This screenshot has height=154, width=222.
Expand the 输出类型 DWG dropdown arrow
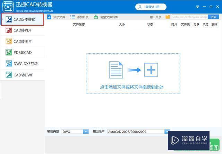[86, 132]
